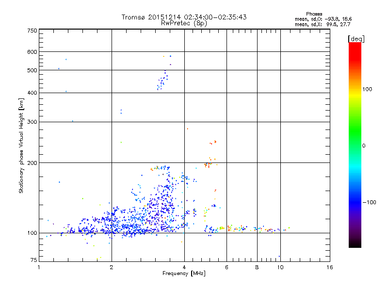Click the y-axis tick label '750'

pyautogui.click(x=32, y=31)
